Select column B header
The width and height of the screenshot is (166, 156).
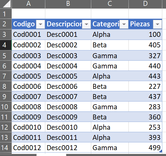(x=68, y=4)
